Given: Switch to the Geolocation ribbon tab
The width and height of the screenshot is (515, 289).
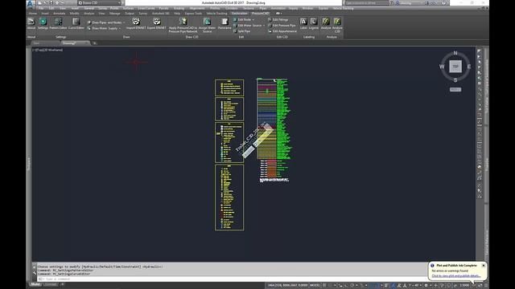Looking at the screenshot, I should (x=240, y=14).
